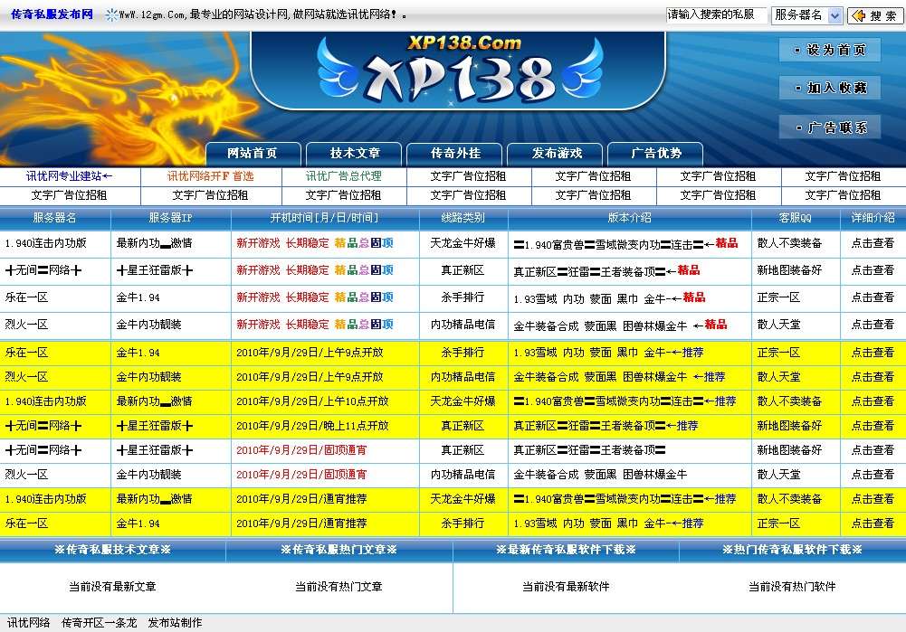Viewport: 906px width, 632px height.
Task: Click the green 品 badge icon
Action: pos(352,242)
